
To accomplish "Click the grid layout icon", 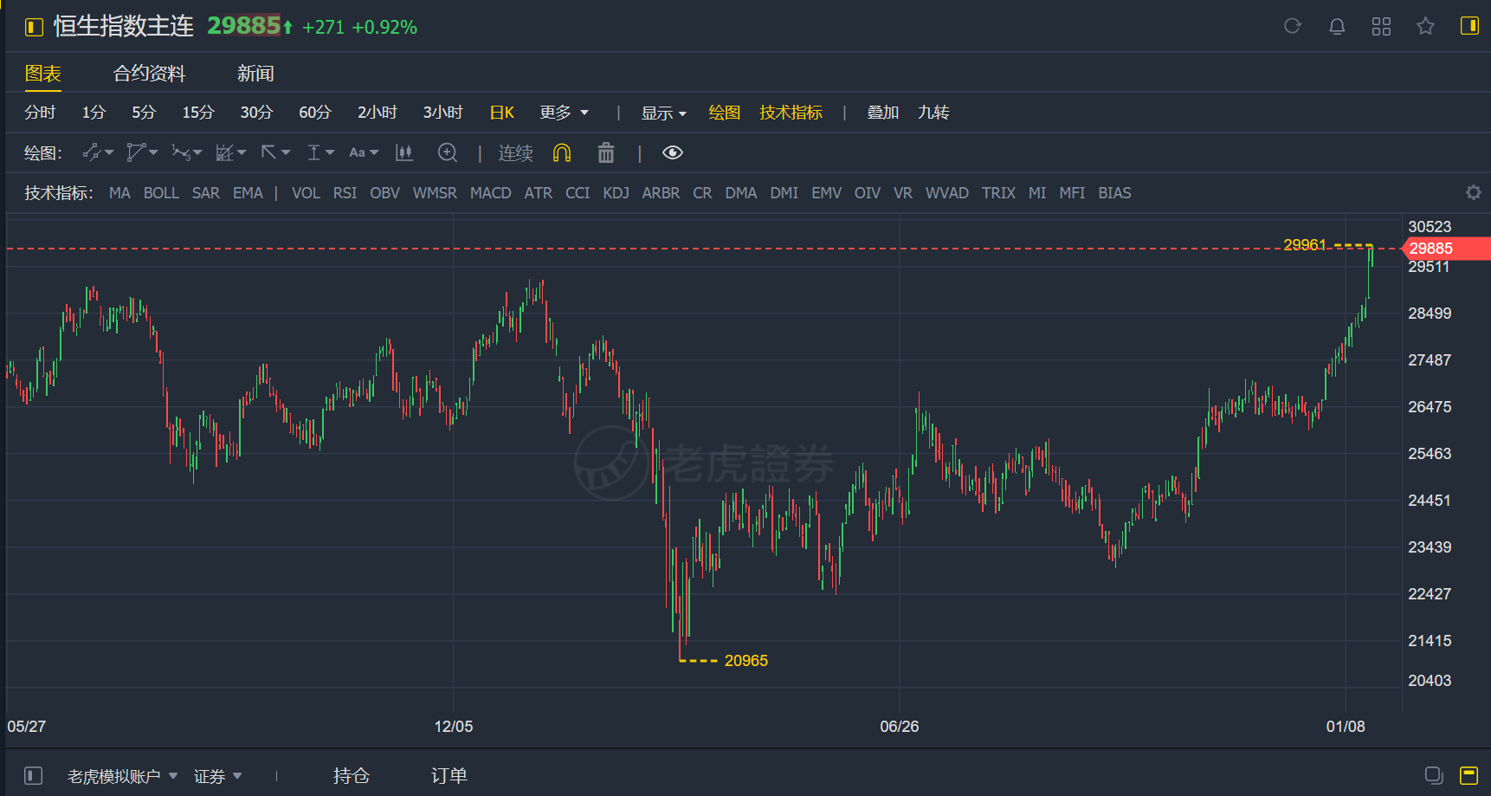I will coord(1381,26).
